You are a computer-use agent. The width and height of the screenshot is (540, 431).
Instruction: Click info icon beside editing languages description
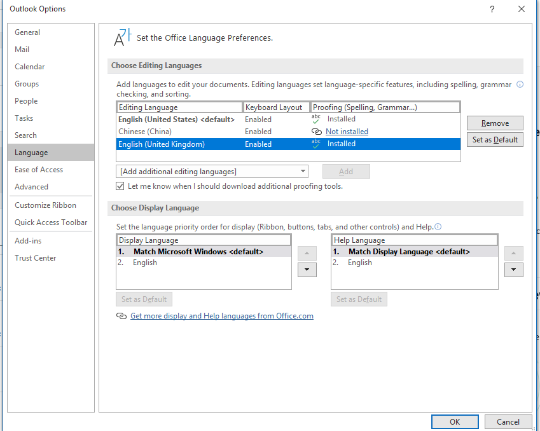tap(520, 85)
